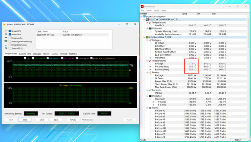
Task: Enable the Stress GPU(s) checkbox
Action: [x=10, y=48]
